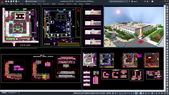Image resolution: width=169 pixels, height=95 pixels.
Task: Click the MODEL space button in status bar
Action: 109,93
